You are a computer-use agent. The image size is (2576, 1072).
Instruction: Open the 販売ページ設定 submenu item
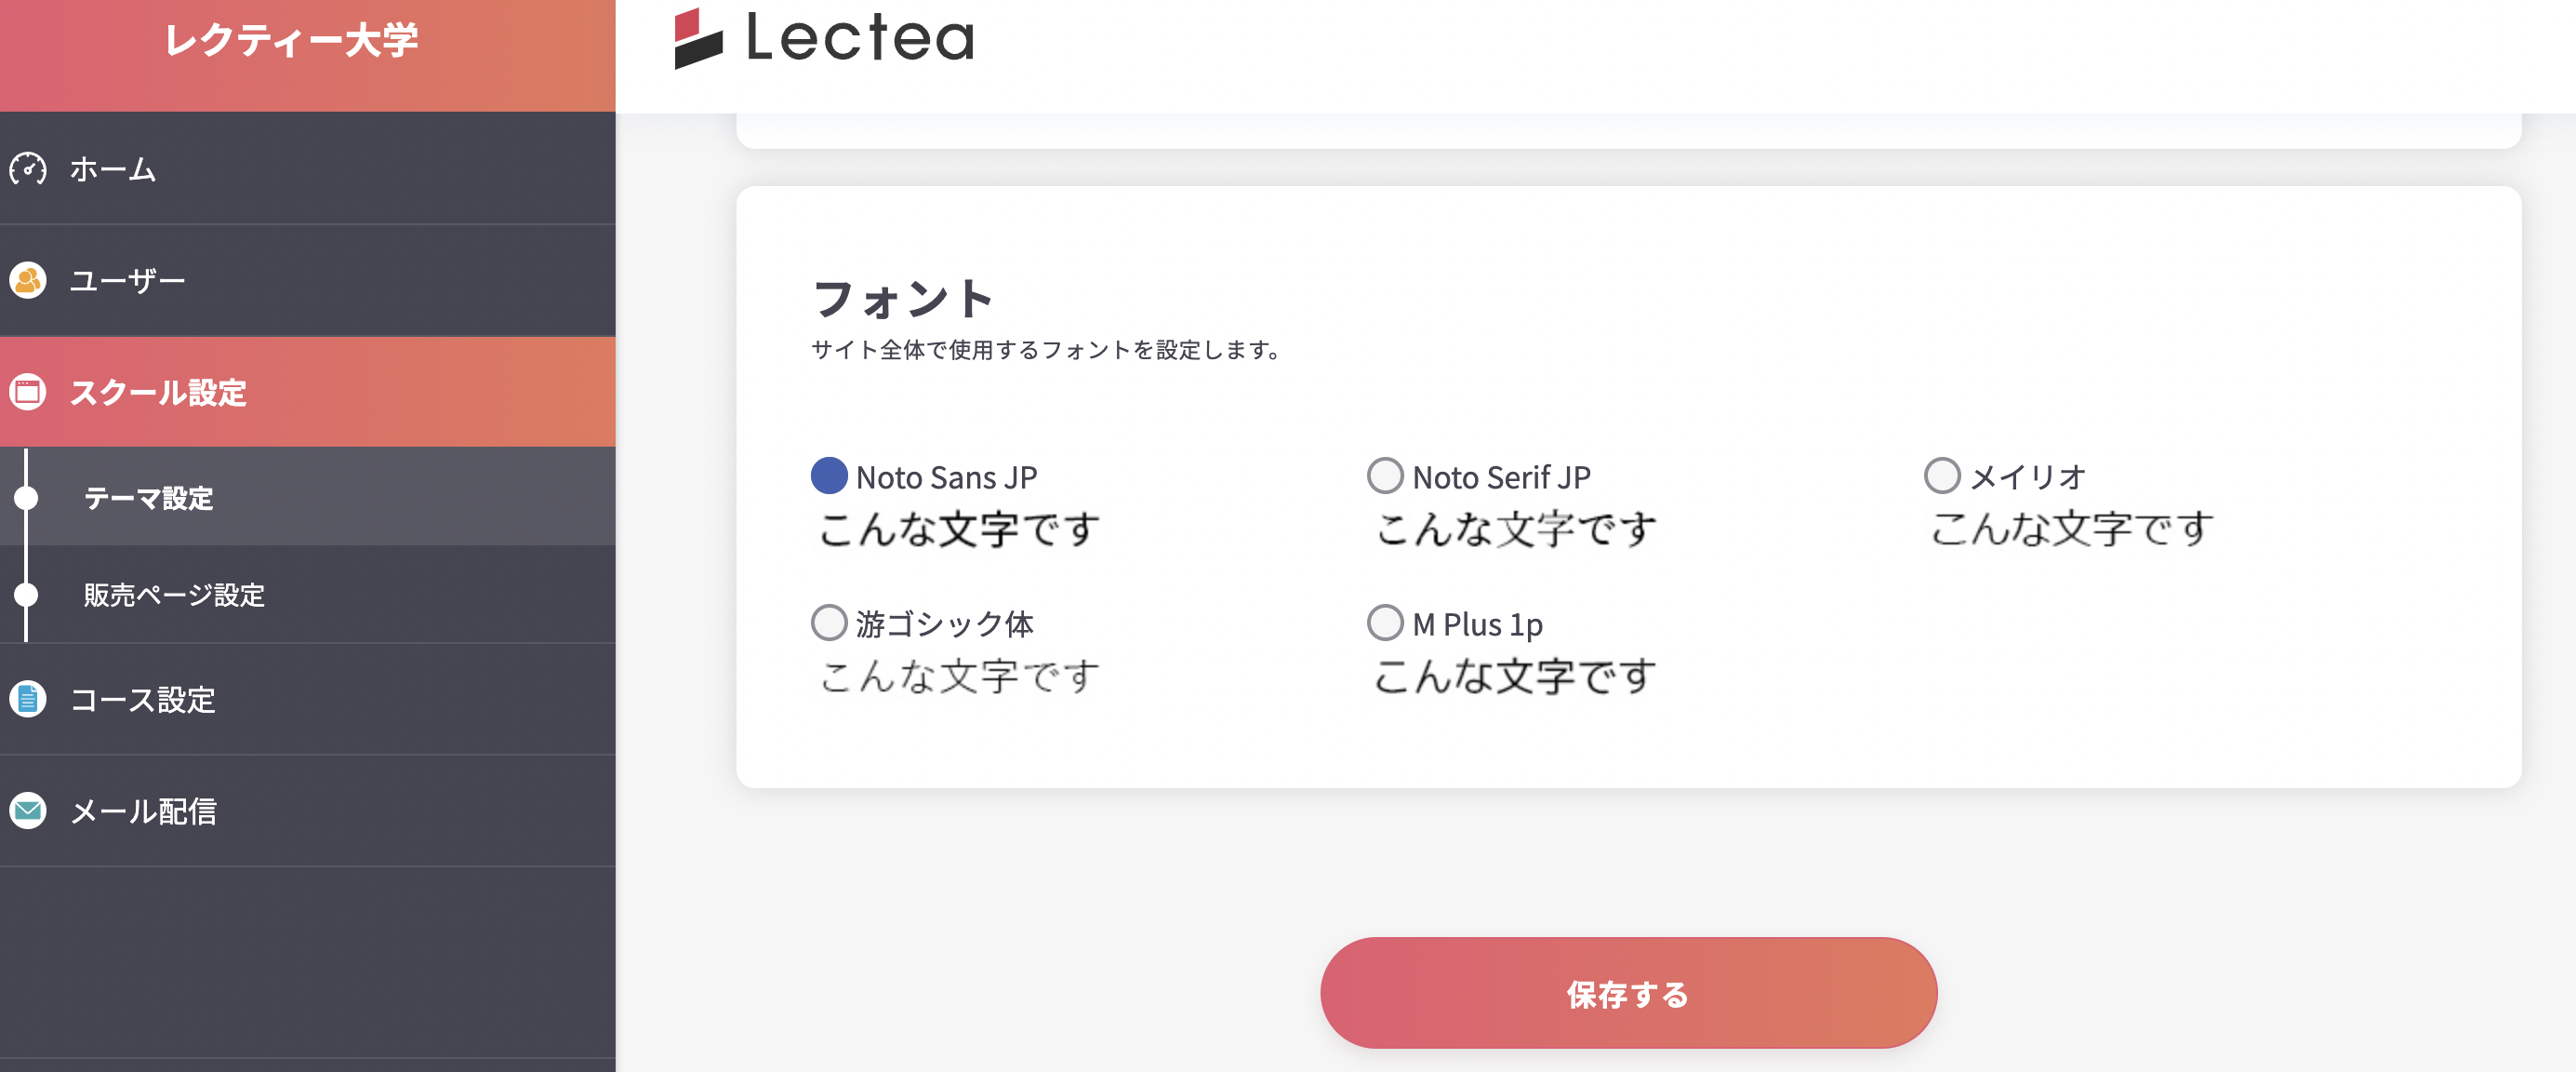[174, 595]
